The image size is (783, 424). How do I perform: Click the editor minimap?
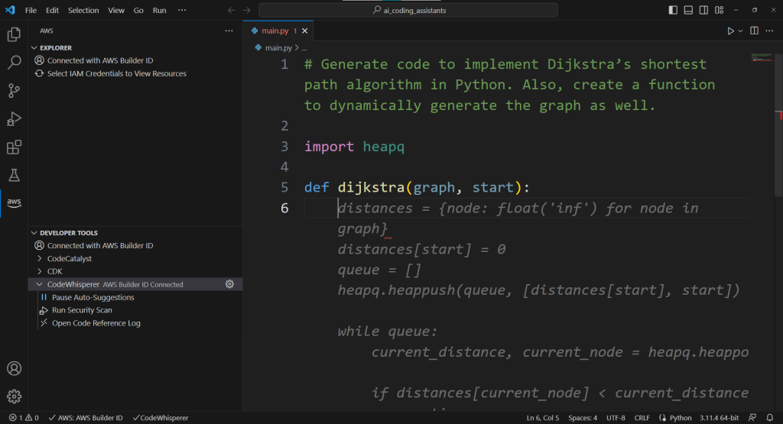[x=762, y=57]
